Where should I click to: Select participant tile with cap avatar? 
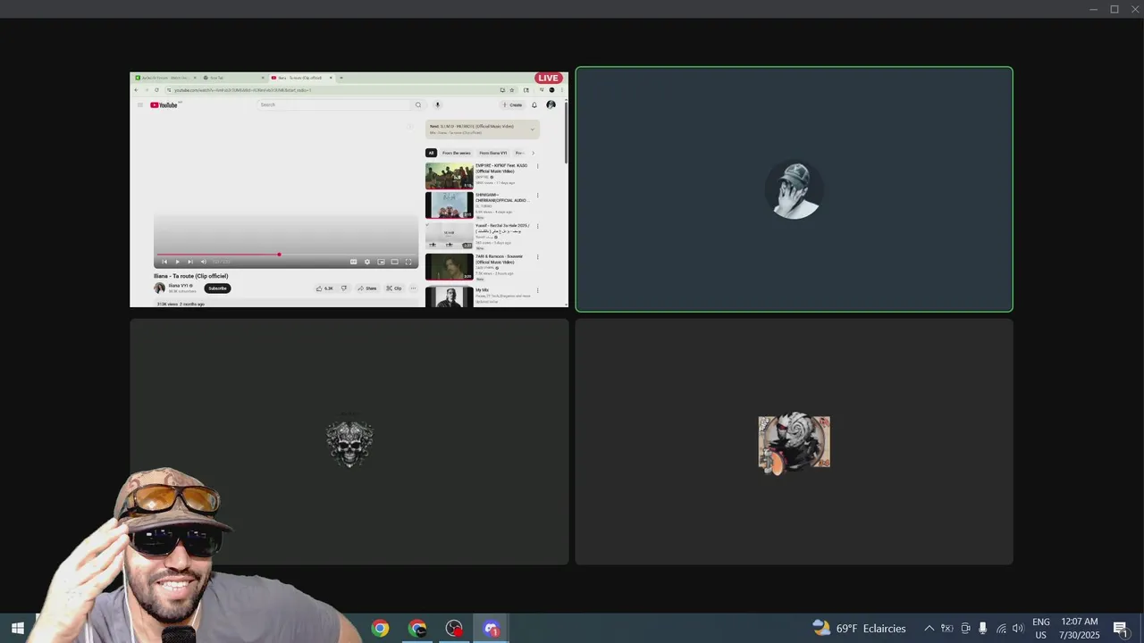click(x=794, y=189)
